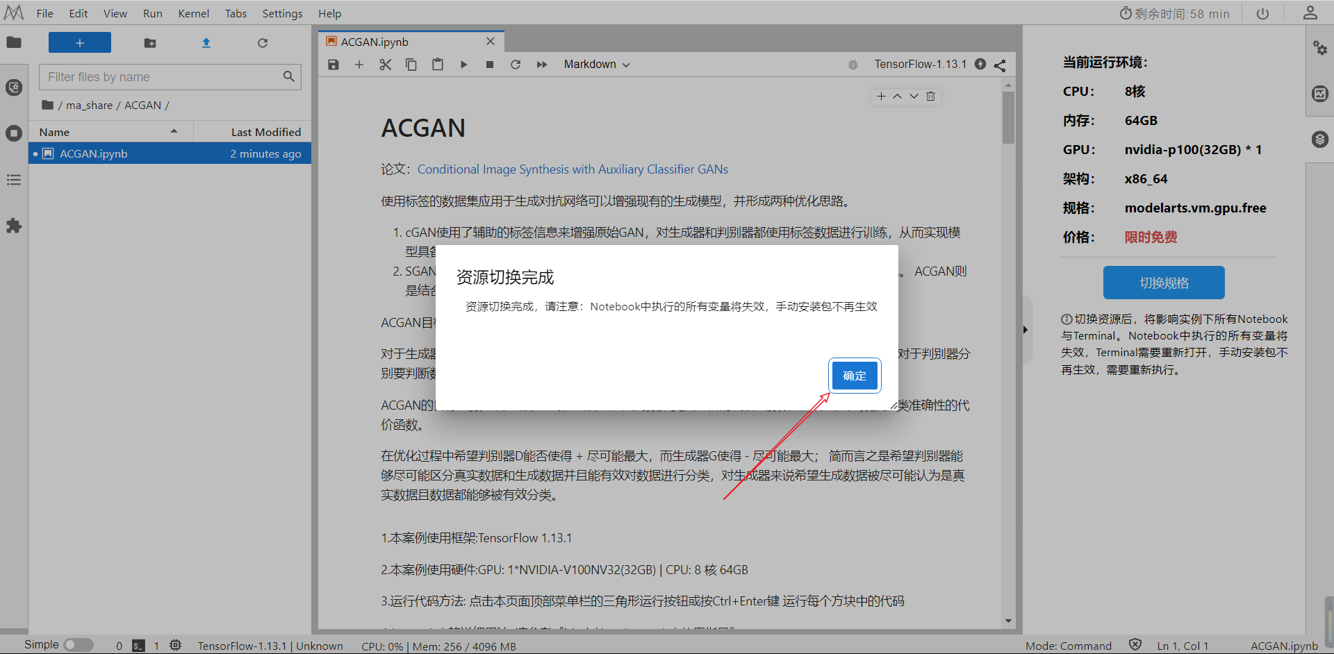Screen dimensions: 1334x654
Task: Open the File menu
Action: 45,13
